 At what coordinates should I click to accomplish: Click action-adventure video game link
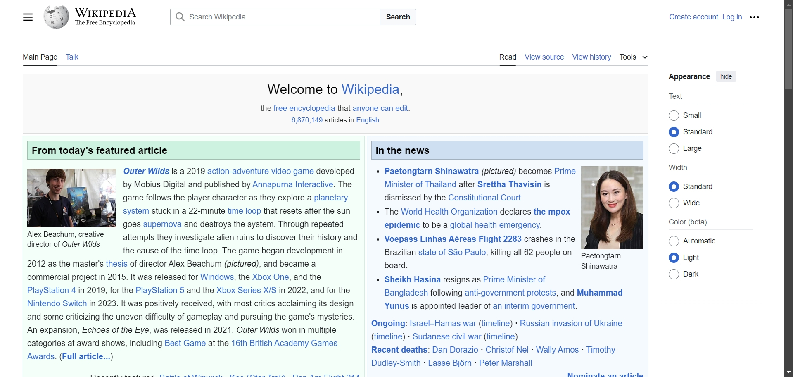[261, 171]
